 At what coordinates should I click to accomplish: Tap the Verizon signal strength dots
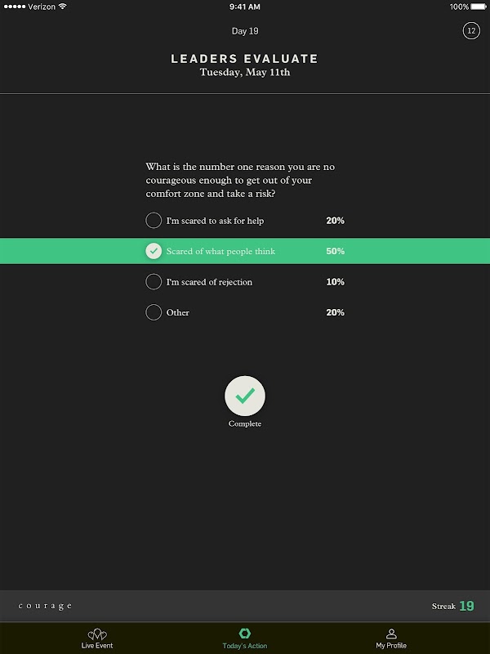coord(15,7)
